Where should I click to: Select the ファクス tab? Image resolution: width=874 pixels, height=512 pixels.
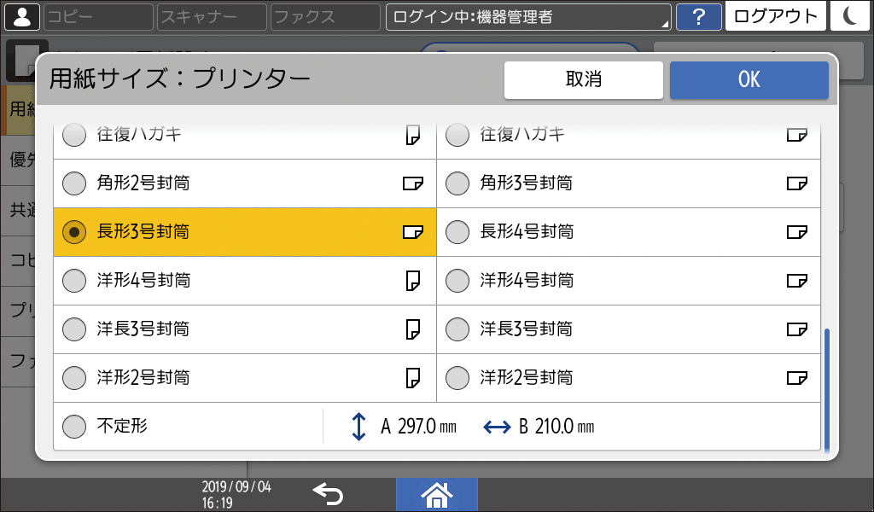point(324,15)
